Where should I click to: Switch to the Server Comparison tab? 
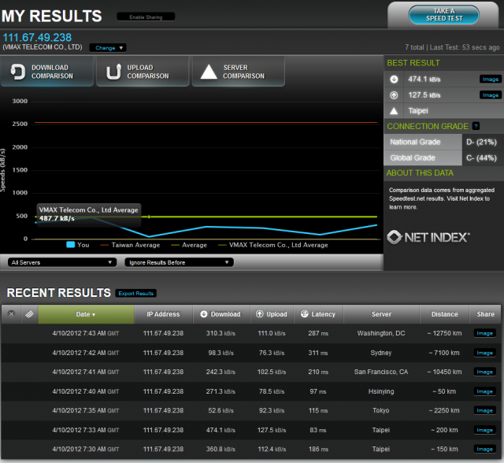coord(238,72)
